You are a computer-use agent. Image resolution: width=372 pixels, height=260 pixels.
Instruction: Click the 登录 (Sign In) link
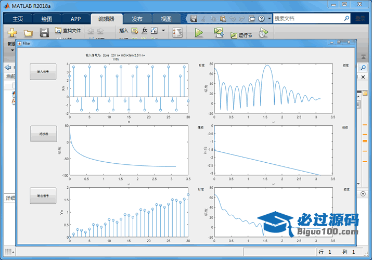point(360,19)
